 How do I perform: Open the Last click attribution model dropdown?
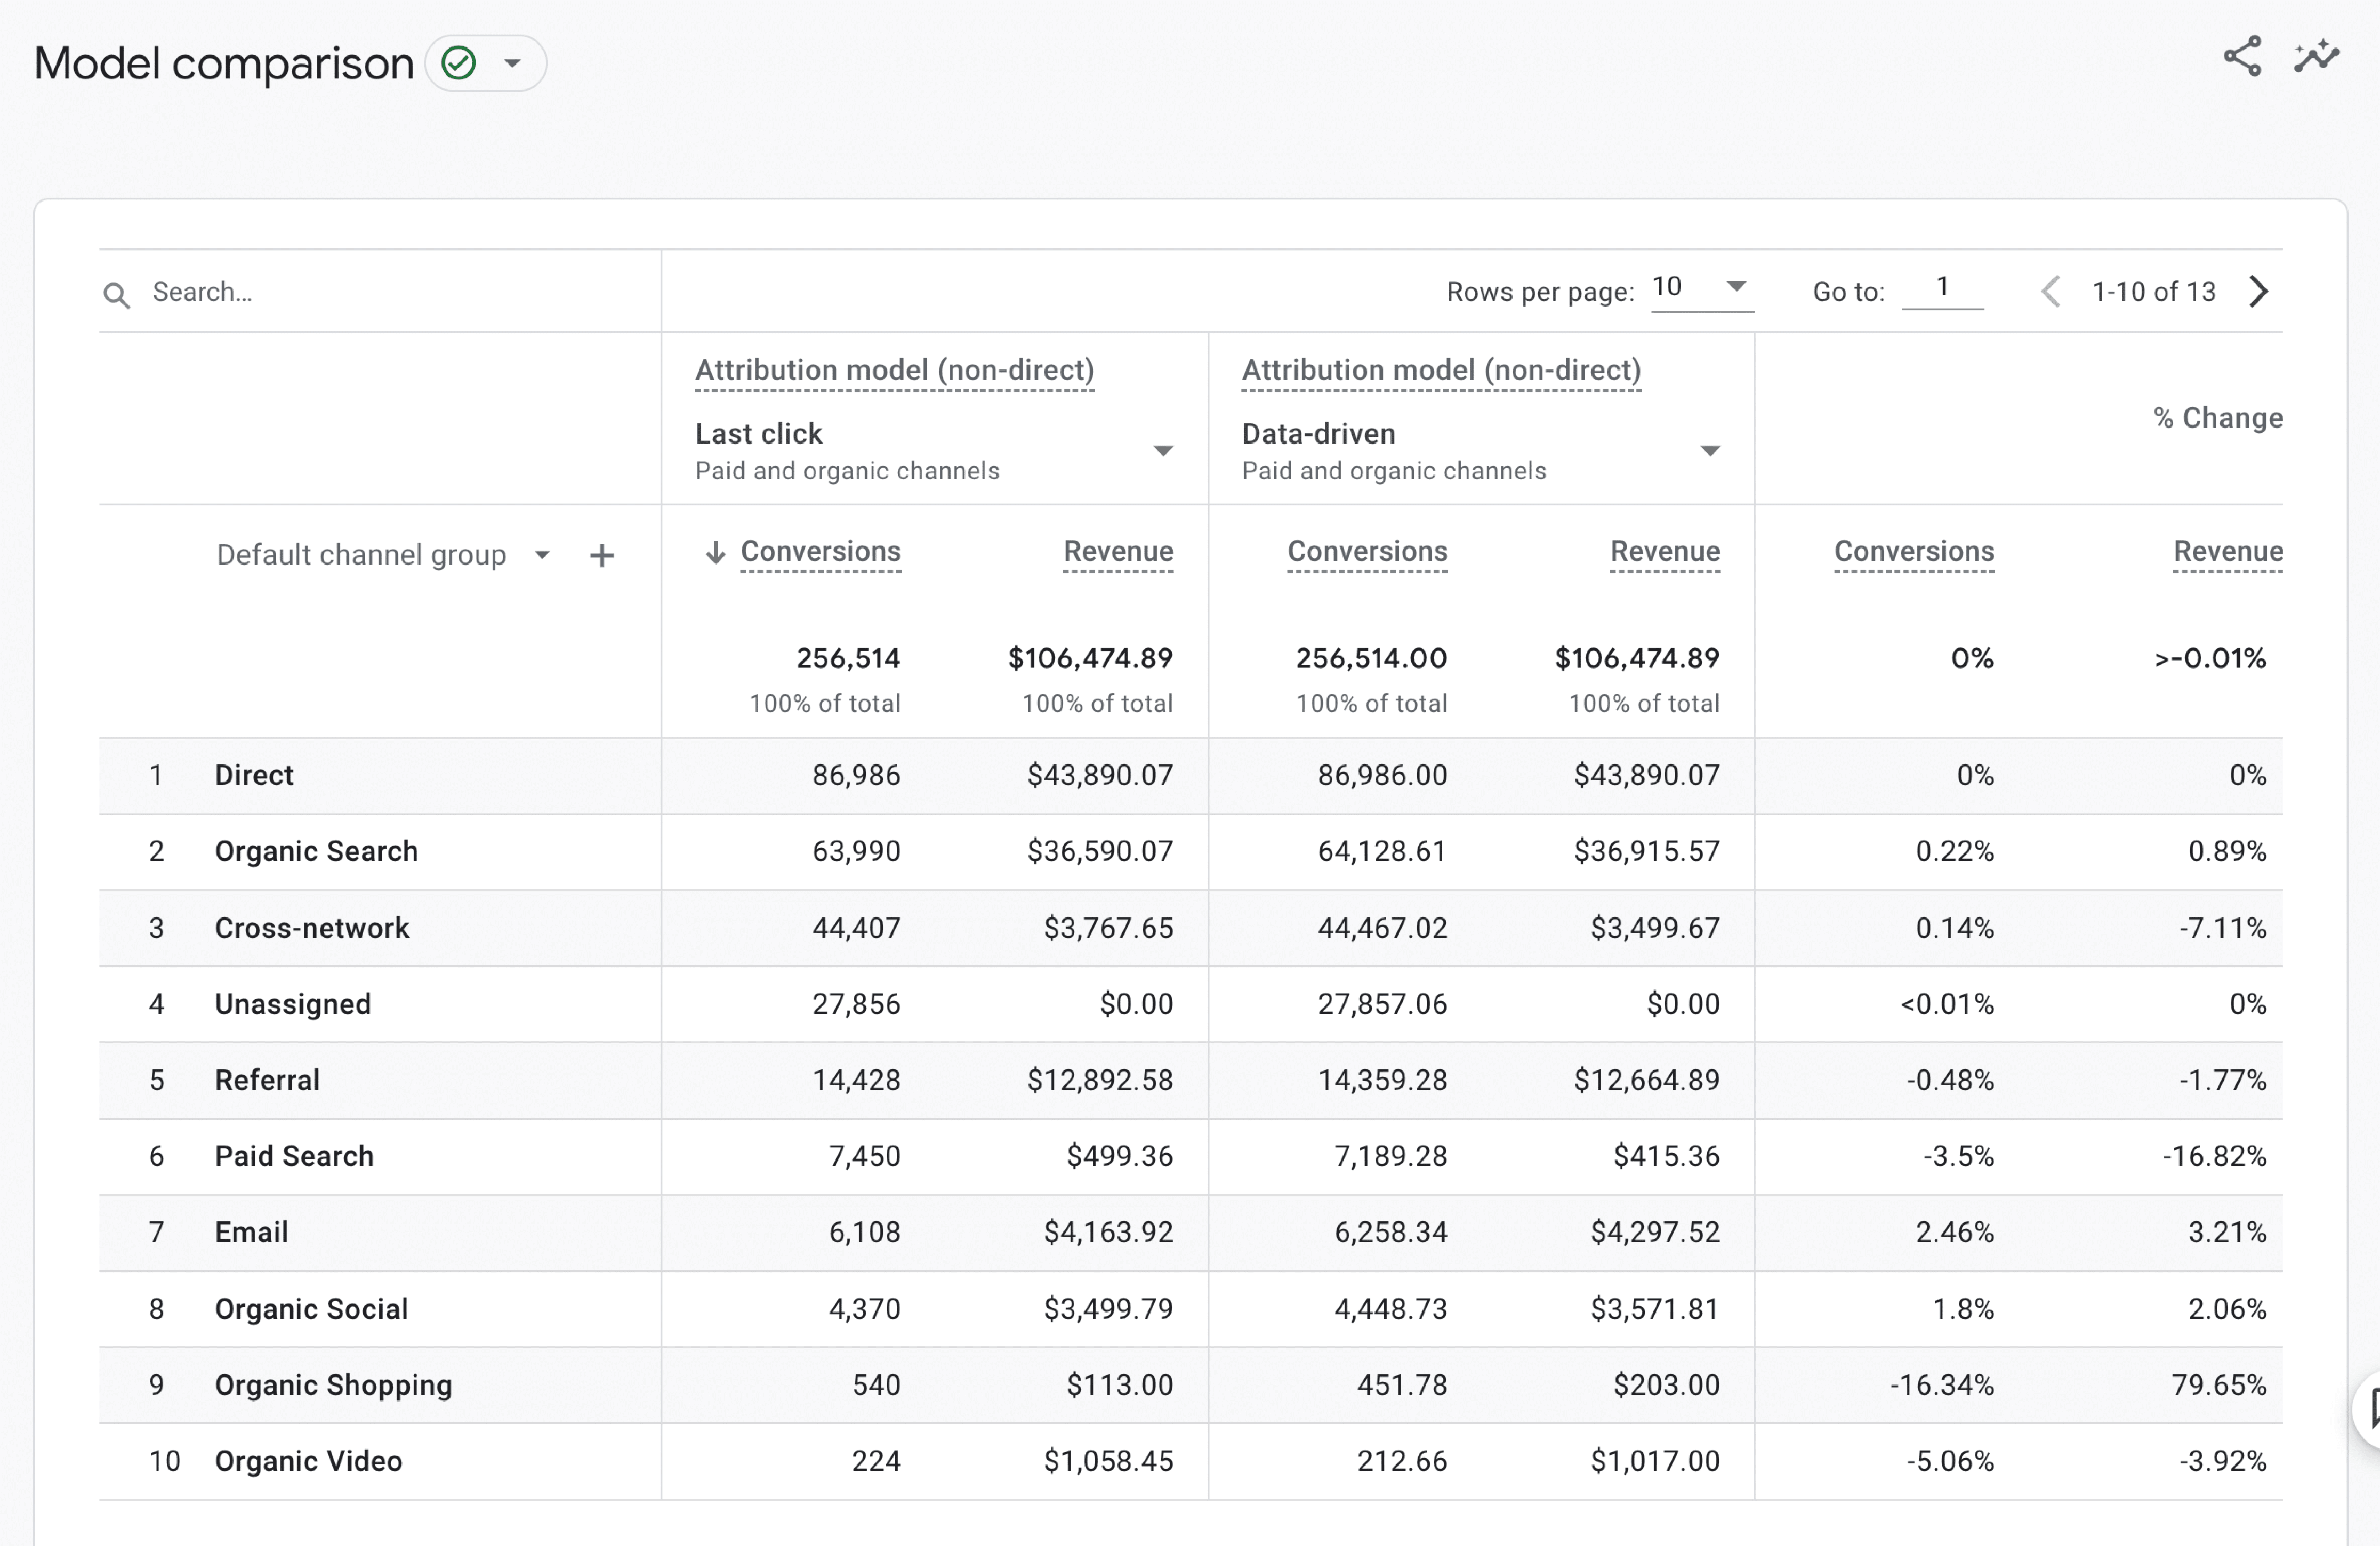(1162, 451)
